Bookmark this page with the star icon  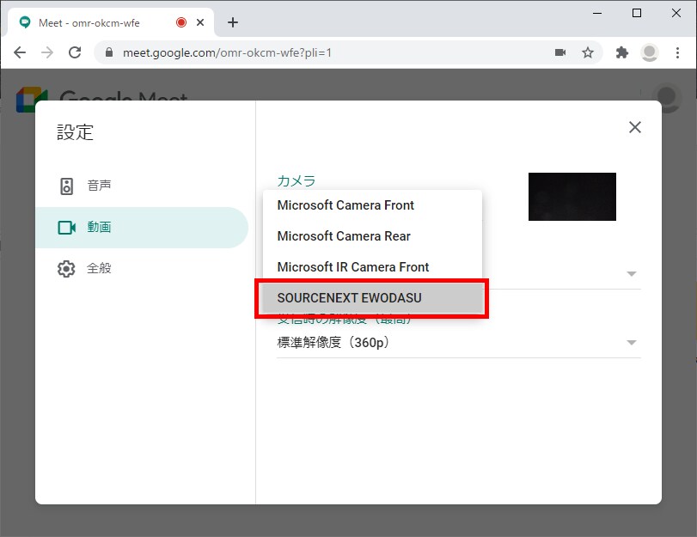pos(588,52)
